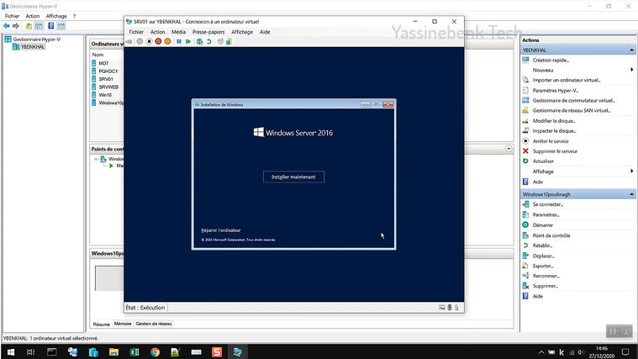This screenshot has height=359, width=638.
Task: Expand Nouveau submenu arrow in Actions
Action: click(x=631, y=70)
